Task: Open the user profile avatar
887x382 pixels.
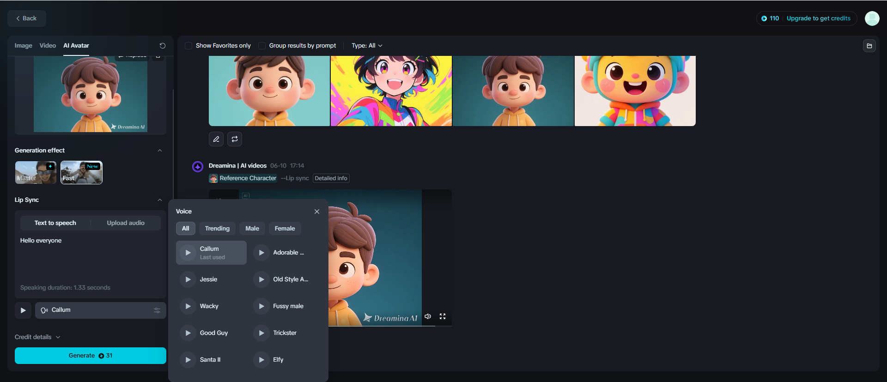Action: (872, 18)
